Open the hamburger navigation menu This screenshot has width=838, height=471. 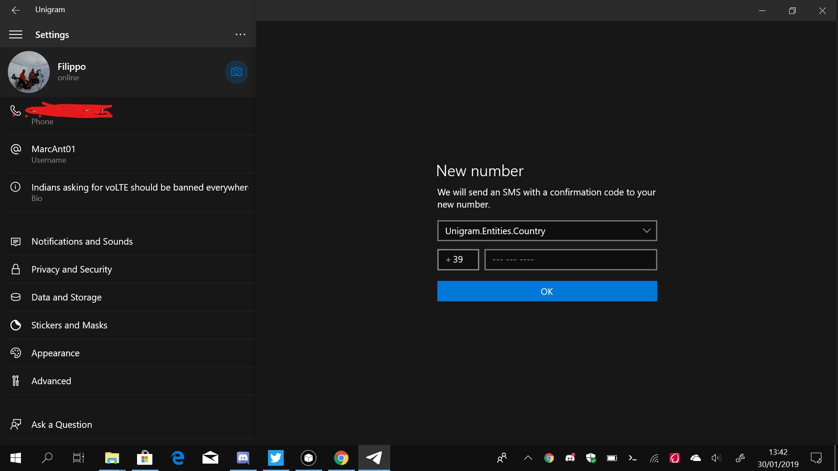pyautogui.click(x=16, y=34)
